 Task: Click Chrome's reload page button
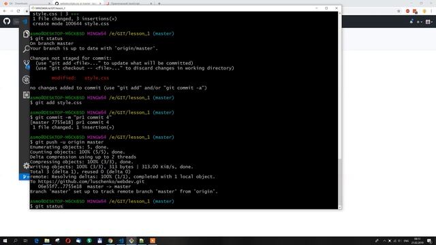[x=18, y=11]
